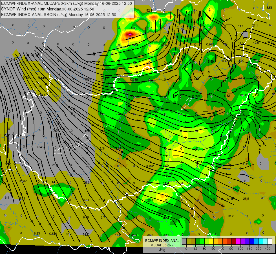Click the map value 90.2

coord(134,28)
